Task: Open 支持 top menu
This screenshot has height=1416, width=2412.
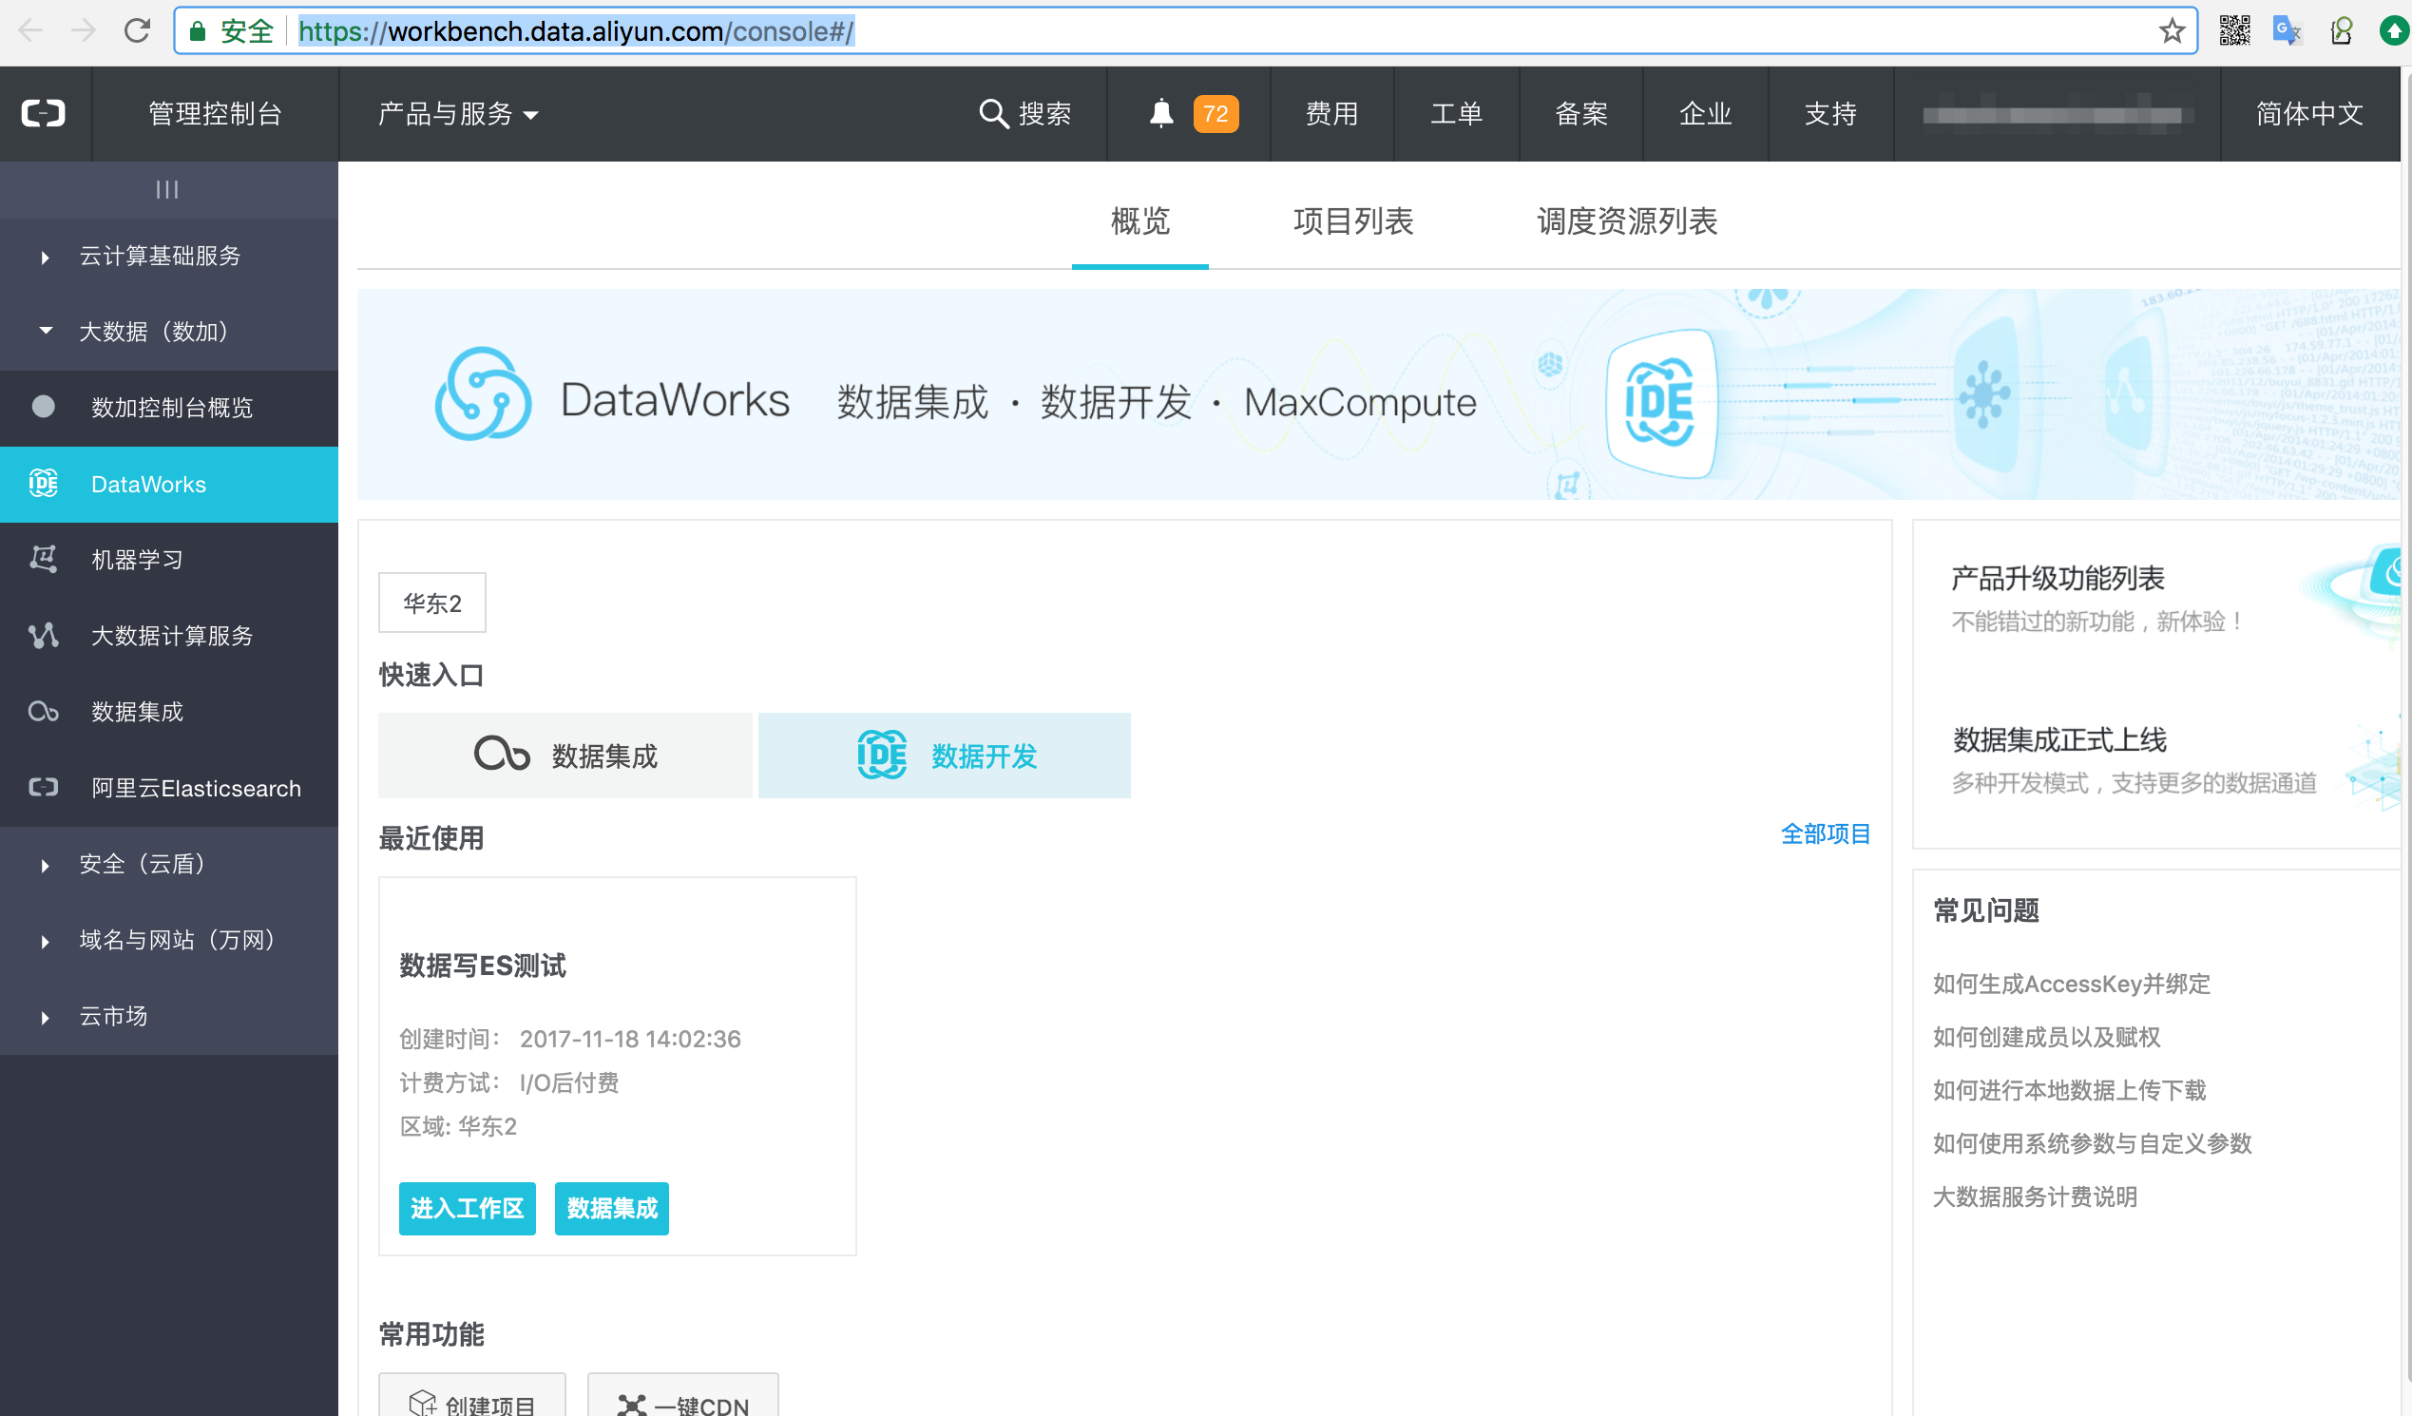Action: [1830, 114]
